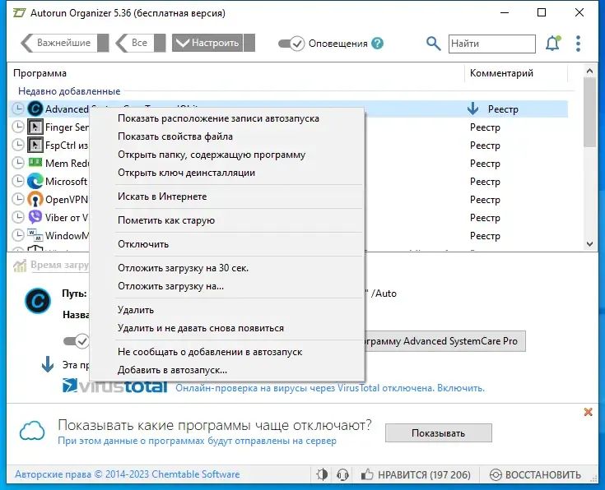The image size is (605, 490).
Task: Click the list scrollbar down arrow
Action: click(589, 243)
